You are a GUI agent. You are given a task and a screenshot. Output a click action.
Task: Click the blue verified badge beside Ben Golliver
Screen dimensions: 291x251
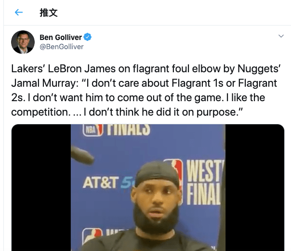click(87, 37)
